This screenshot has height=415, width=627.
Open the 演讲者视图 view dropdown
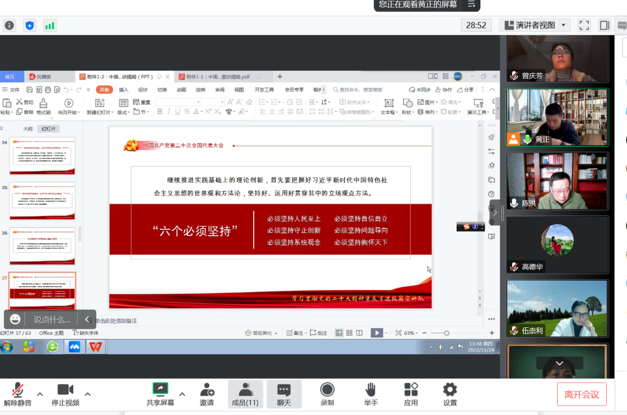tap(535, 25)
